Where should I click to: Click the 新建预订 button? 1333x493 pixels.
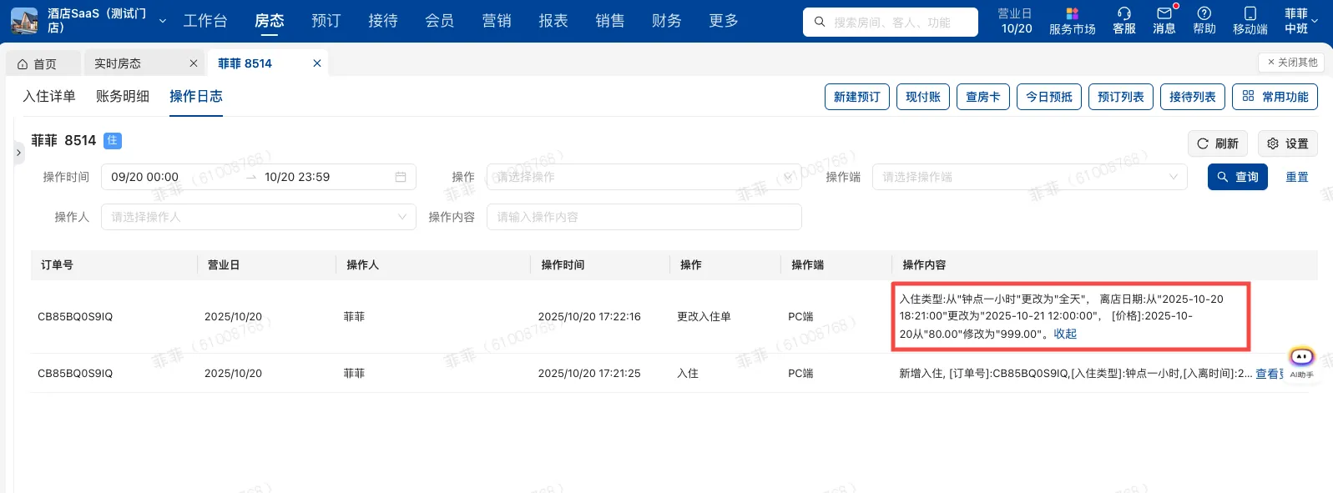tap(857, 97)
